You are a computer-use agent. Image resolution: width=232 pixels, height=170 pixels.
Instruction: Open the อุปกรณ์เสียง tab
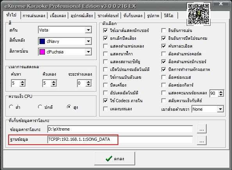[82, 16]
